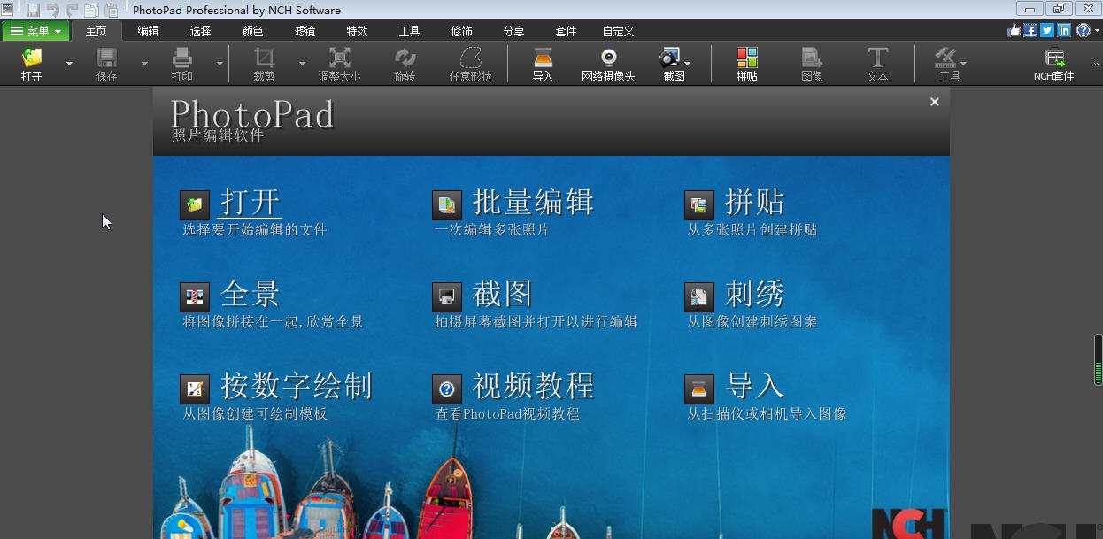Switch to the 滤镜 (Filters) ribbon tab
Screen dimensions: 1103x539
(x=304, y=31)
